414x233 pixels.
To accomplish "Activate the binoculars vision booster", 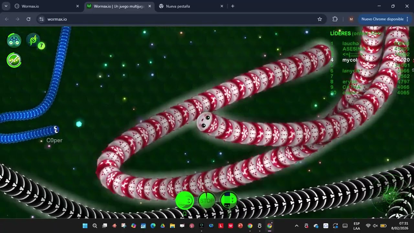I will pyautogui.click(x=14, y=40).
